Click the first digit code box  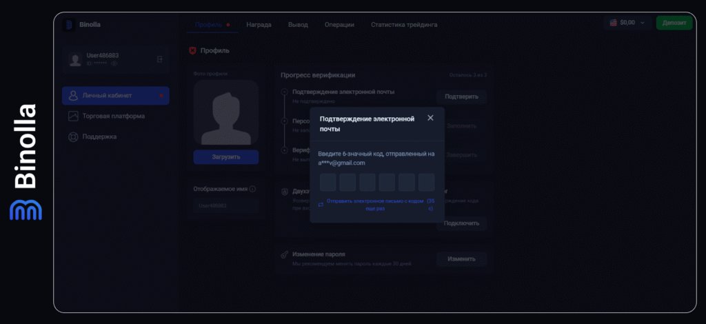point(328,182)
